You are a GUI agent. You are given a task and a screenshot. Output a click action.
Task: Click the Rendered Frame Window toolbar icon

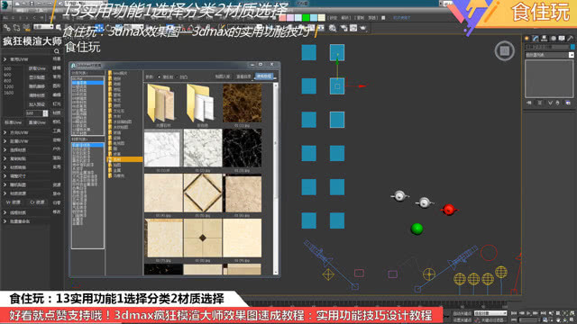[353, 28]
